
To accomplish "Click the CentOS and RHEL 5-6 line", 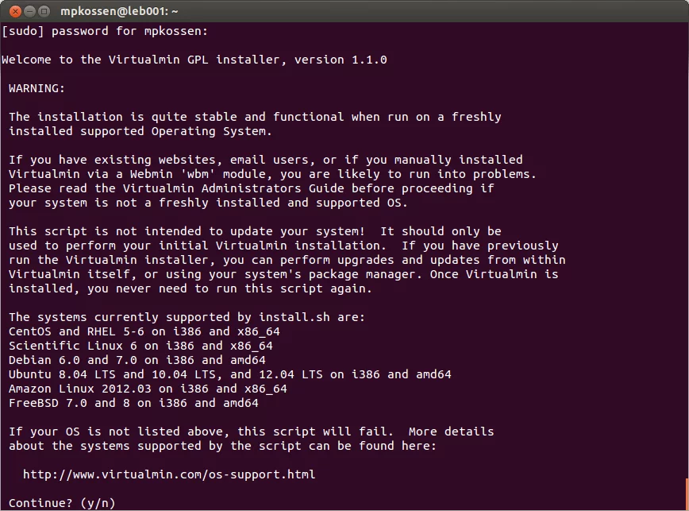I will tap(144, 331).
